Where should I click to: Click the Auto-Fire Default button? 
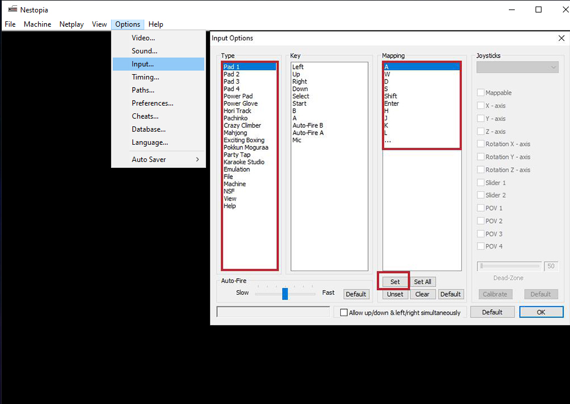click(356, 294)
